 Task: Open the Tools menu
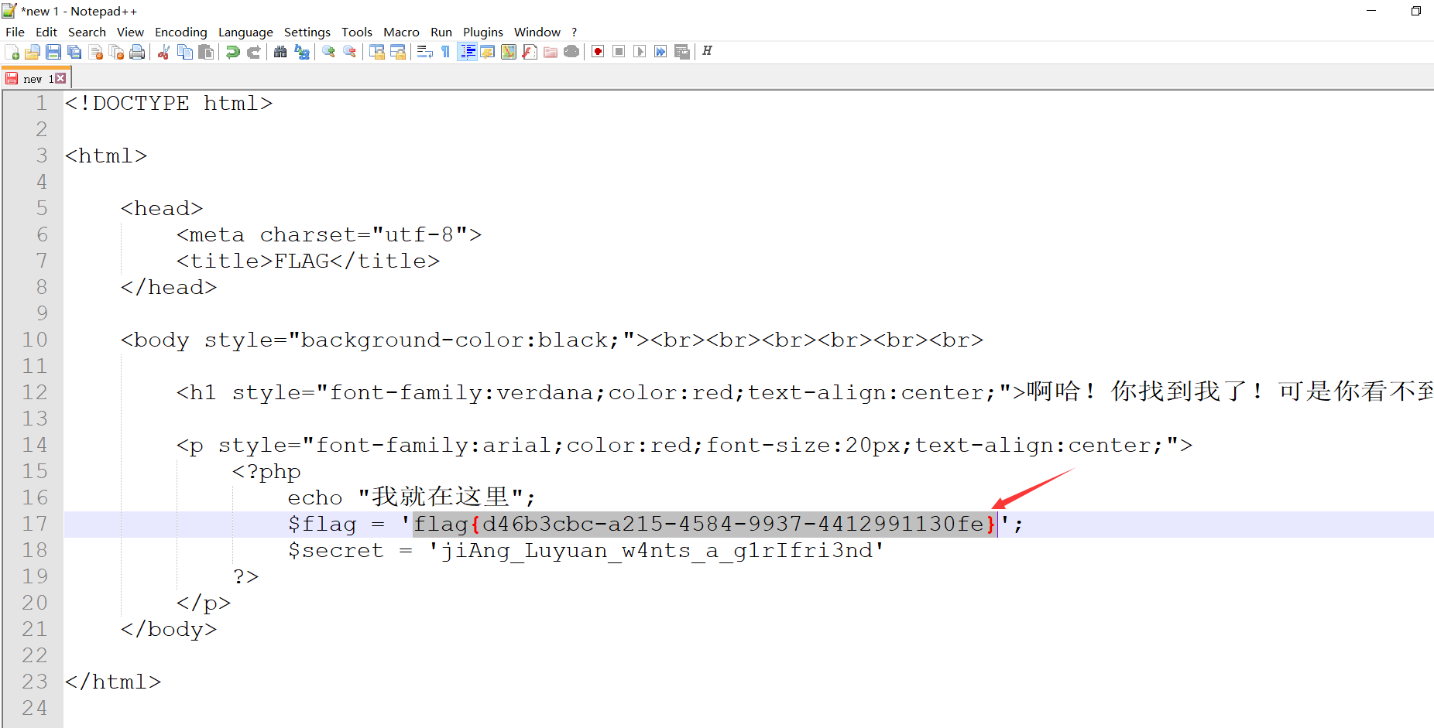pos(357,32)
